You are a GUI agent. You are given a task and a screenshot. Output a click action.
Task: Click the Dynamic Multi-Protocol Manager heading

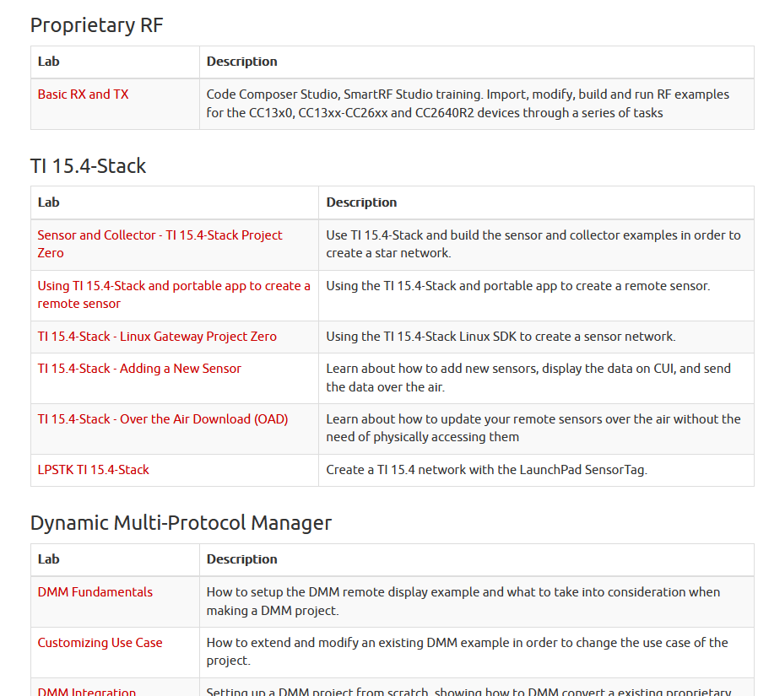(x=181, y=523)
